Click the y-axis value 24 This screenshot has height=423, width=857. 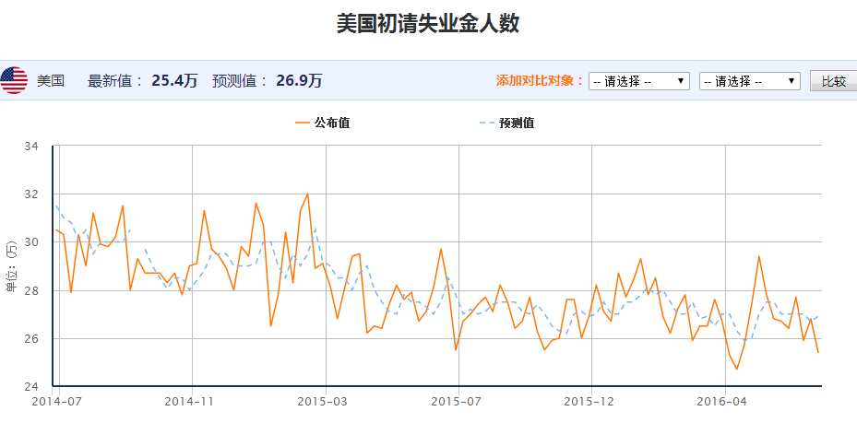tap(31, 386)
